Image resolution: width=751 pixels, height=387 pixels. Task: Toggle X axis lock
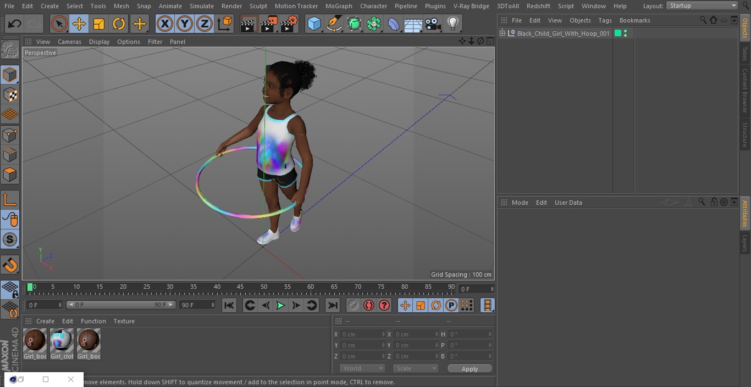coord(165,24)
